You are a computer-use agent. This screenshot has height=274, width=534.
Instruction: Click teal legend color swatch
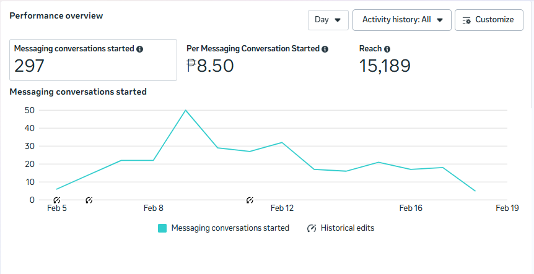[x=162, y=228]
